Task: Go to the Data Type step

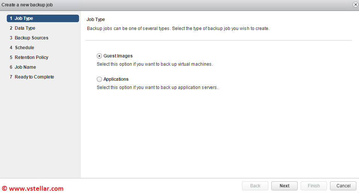Action: (25, 28)
